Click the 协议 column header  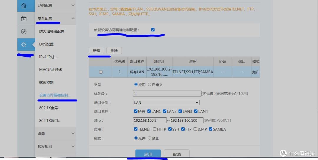pyautogui.click(x=223, y=61)
